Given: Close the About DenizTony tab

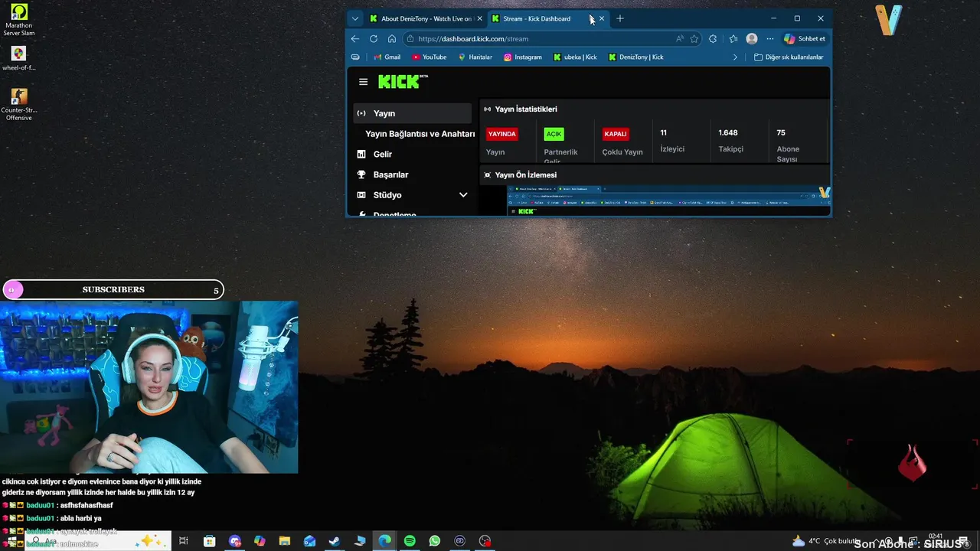Looking at the screenshot, I should coord(480,18).
